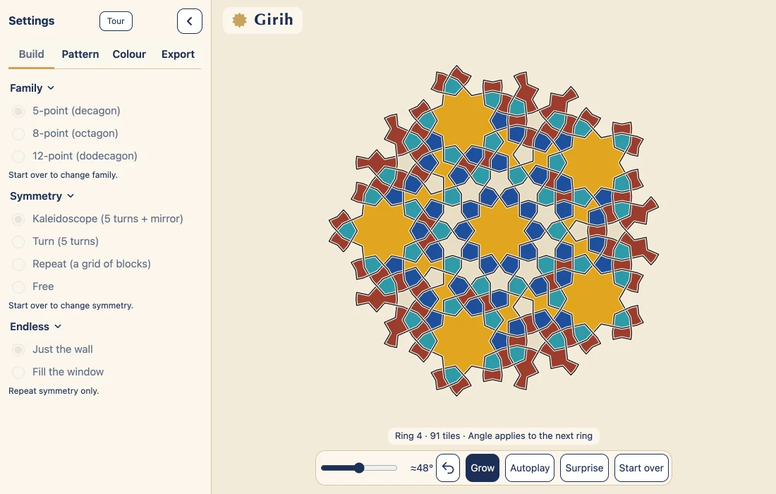This screenshot has width=776, height=494.
Task: Click the ≈48° angle value
Action: [x=421, y=468]
